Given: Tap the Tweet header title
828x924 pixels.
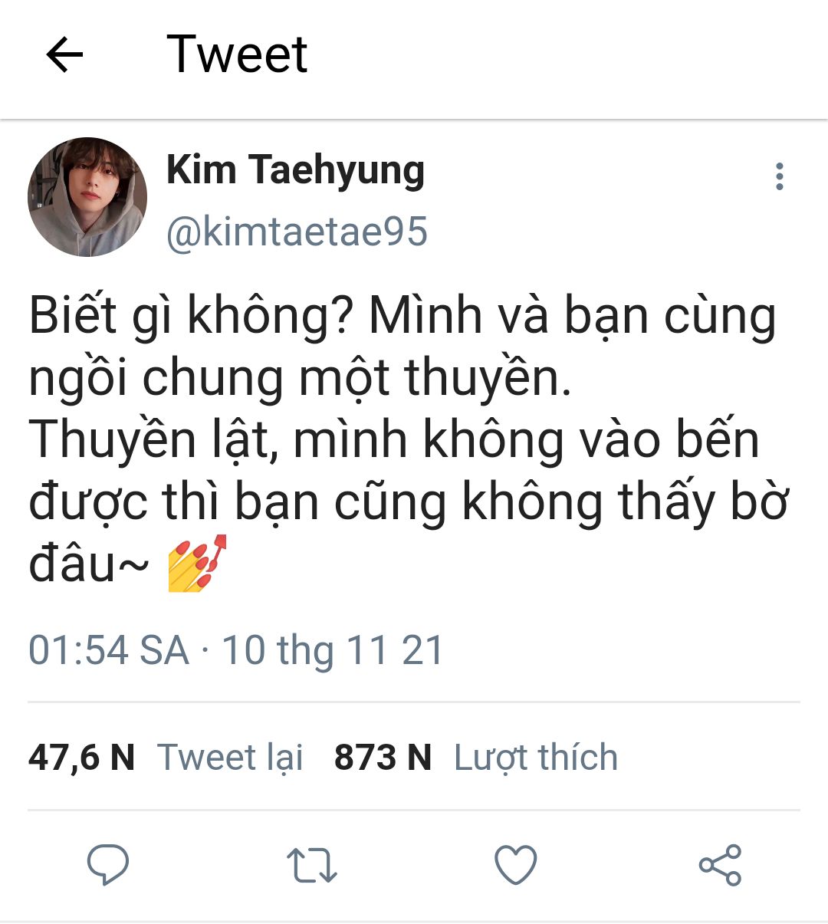Looking at the screenshot, I should [x=237, y=54].
